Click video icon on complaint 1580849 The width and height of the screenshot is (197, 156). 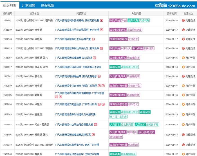point(103,86)
